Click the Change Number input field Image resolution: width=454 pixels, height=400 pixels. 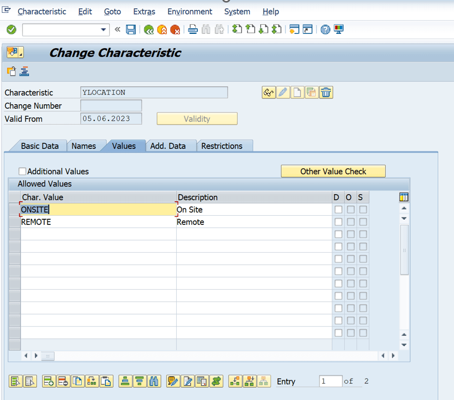point(111,106)
